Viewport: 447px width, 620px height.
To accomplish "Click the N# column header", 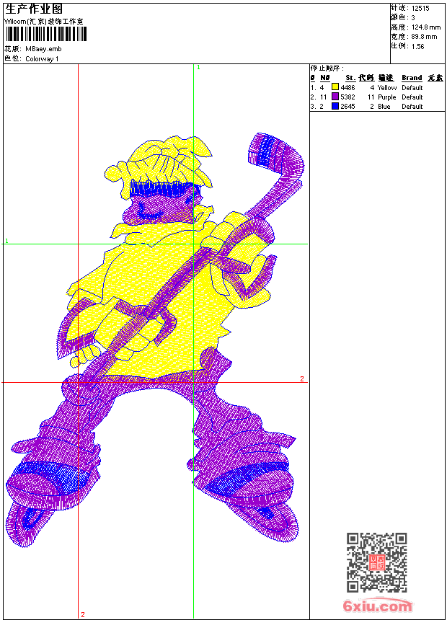I will click(x=324, y=78).
